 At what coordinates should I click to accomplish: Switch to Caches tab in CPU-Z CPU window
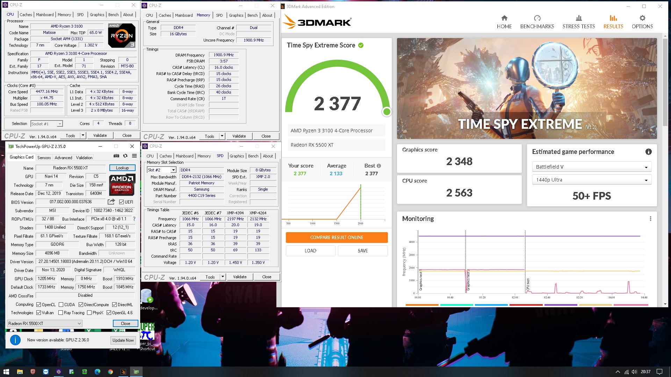(x=26, y=15)
